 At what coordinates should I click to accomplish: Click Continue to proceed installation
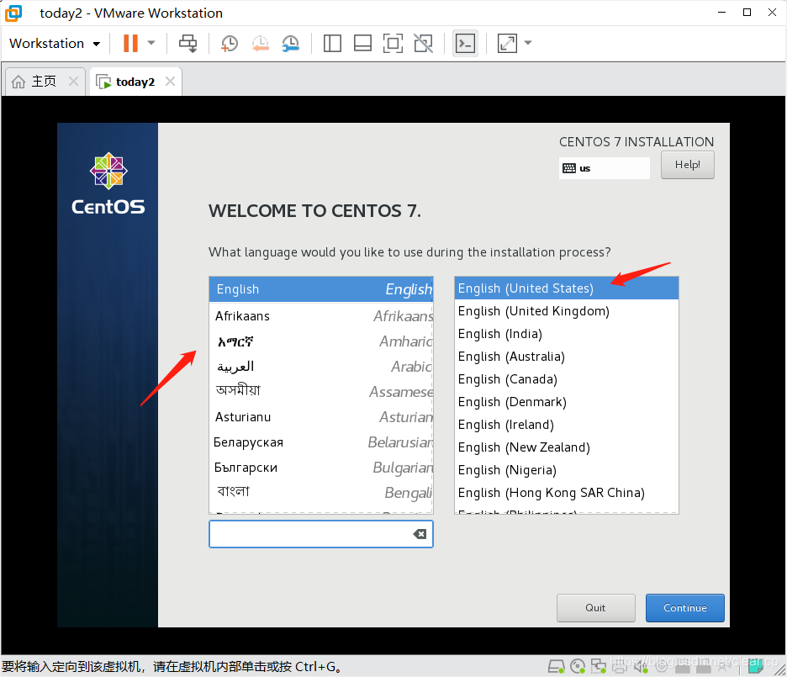coord(685,608)
